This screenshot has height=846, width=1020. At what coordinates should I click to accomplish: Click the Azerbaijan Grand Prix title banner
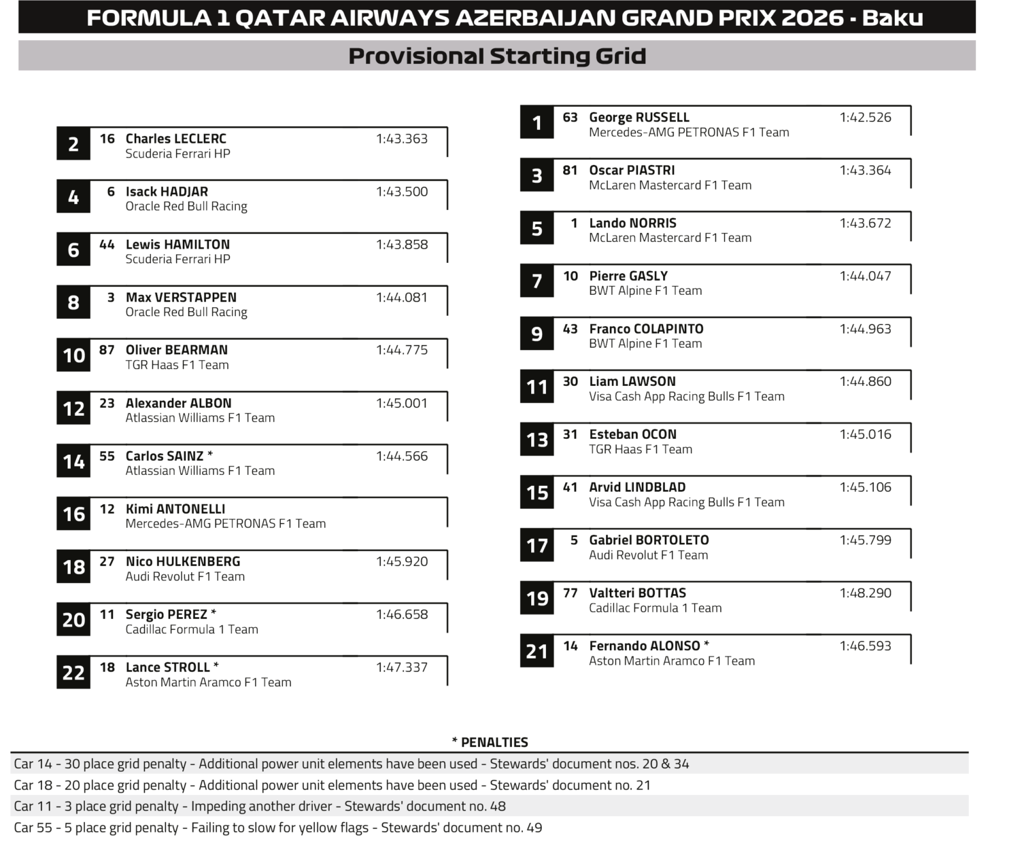pos(497,17)
